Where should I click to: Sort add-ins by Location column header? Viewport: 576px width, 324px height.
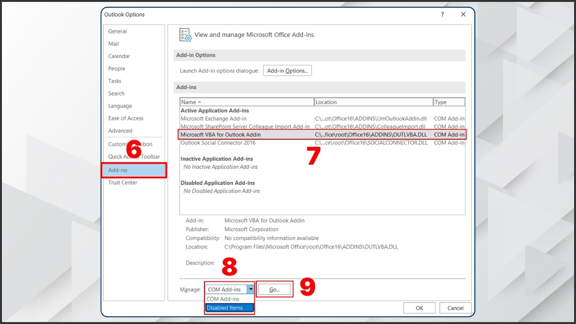[373, 102]
